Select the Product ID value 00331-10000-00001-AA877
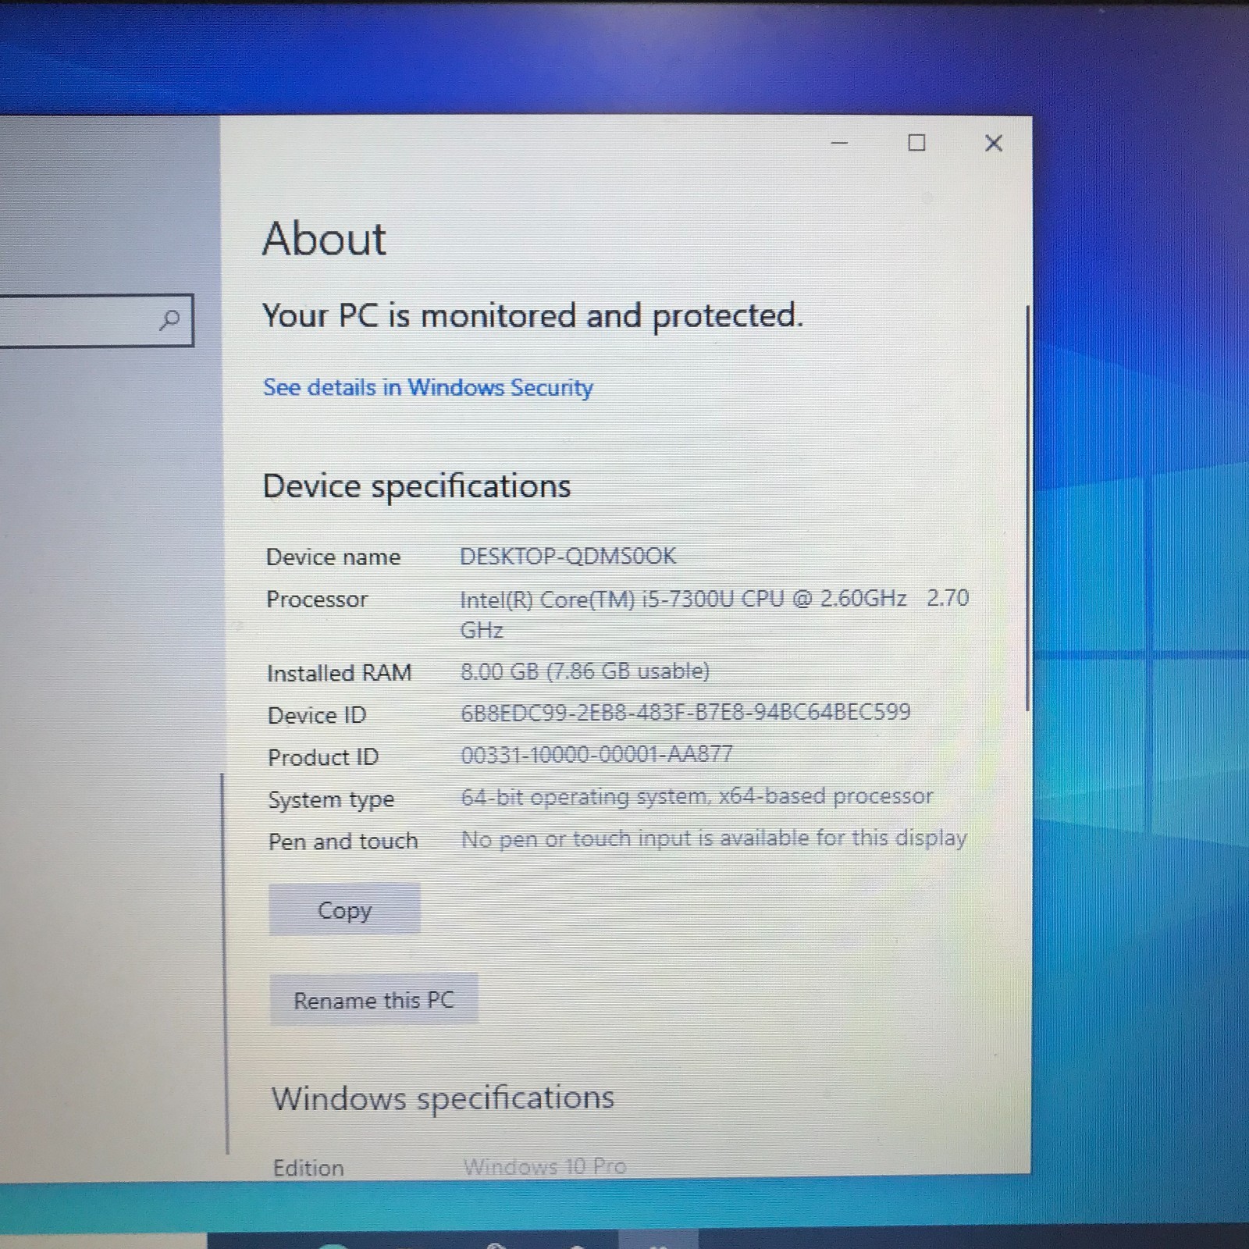Viewport: 1249px width, 1249px height. pos(597,754)
